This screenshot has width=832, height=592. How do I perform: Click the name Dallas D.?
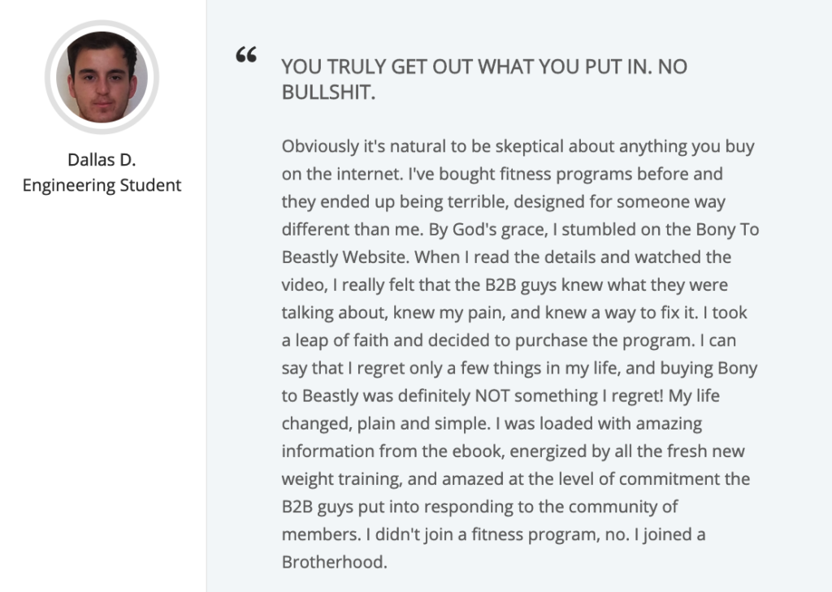click(102, 160)
